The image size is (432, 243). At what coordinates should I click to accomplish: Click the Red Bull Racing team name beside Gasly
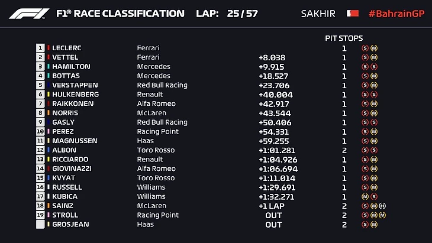(162, 122)
